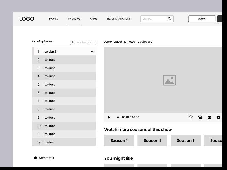Skip forward 10 seconds in the player
Viewport: 227px width, 170px height.
200,117
